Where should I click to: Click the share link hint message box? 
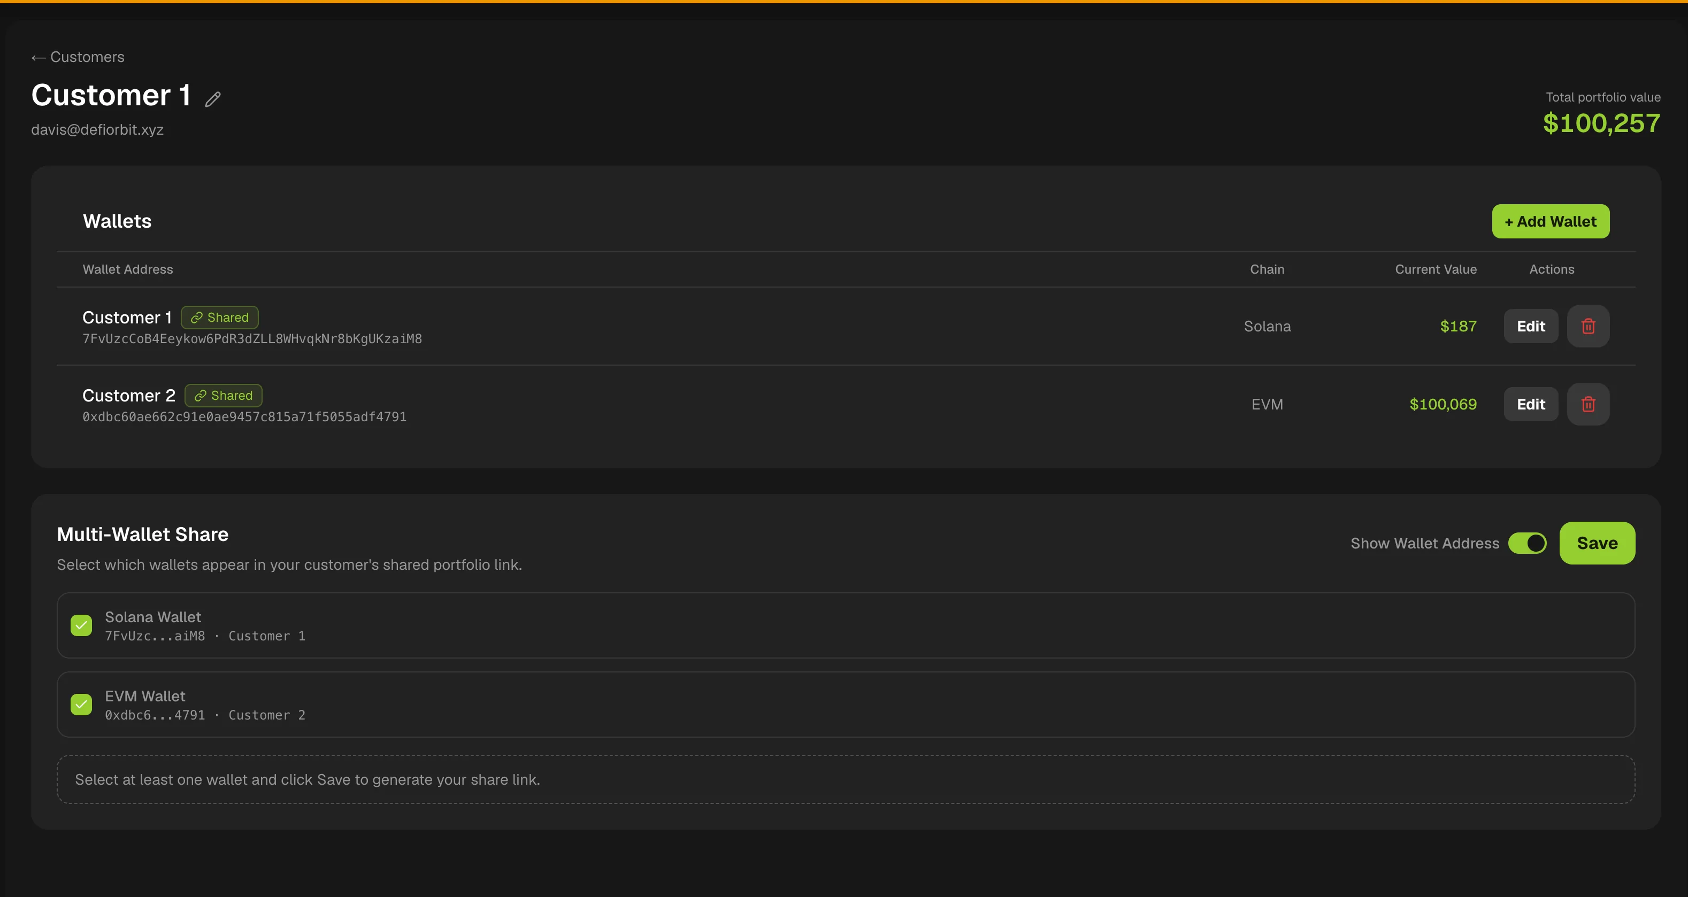point(846,779)
